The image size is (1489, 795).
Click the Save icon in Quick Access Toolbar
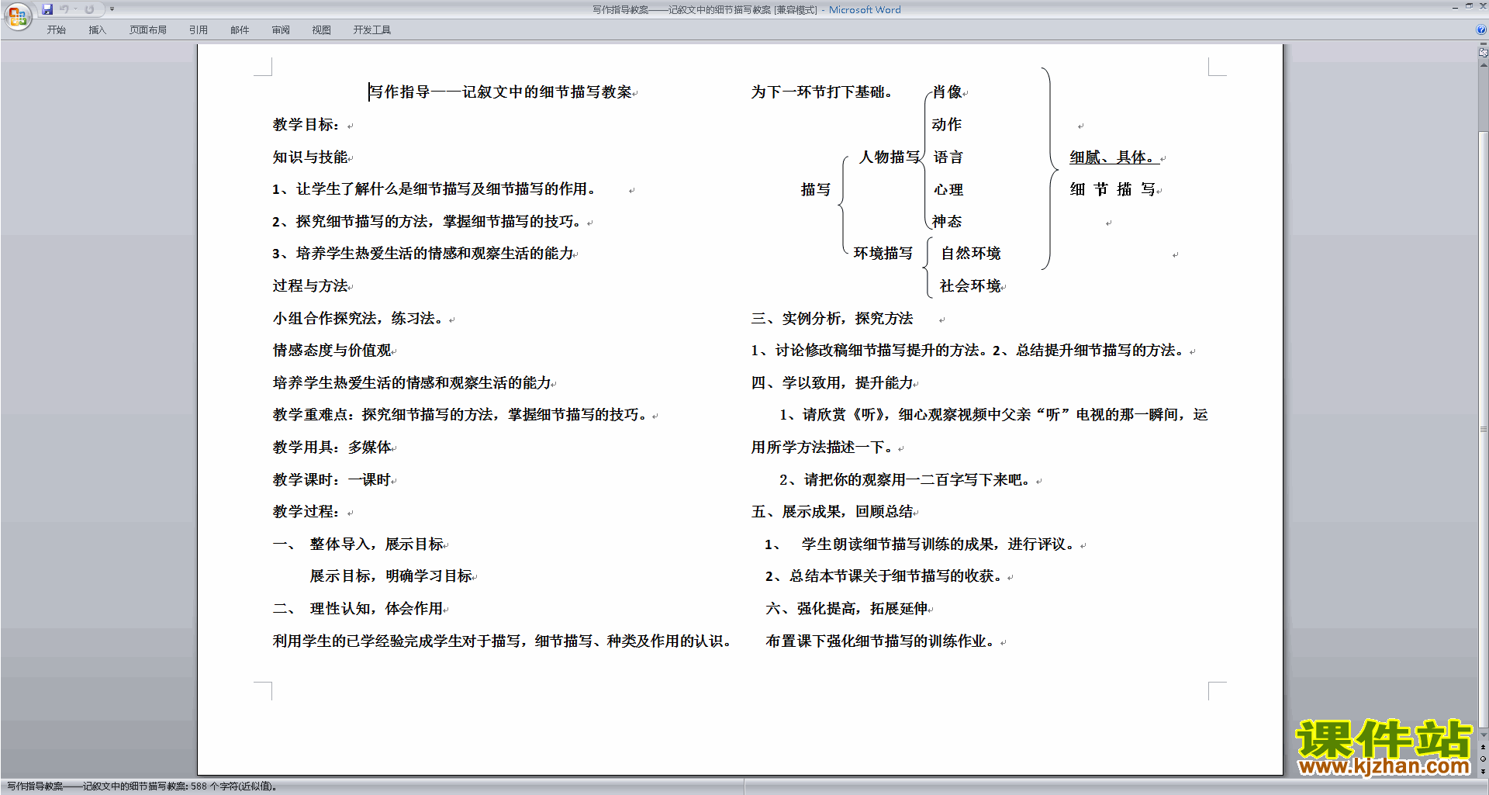47,9
